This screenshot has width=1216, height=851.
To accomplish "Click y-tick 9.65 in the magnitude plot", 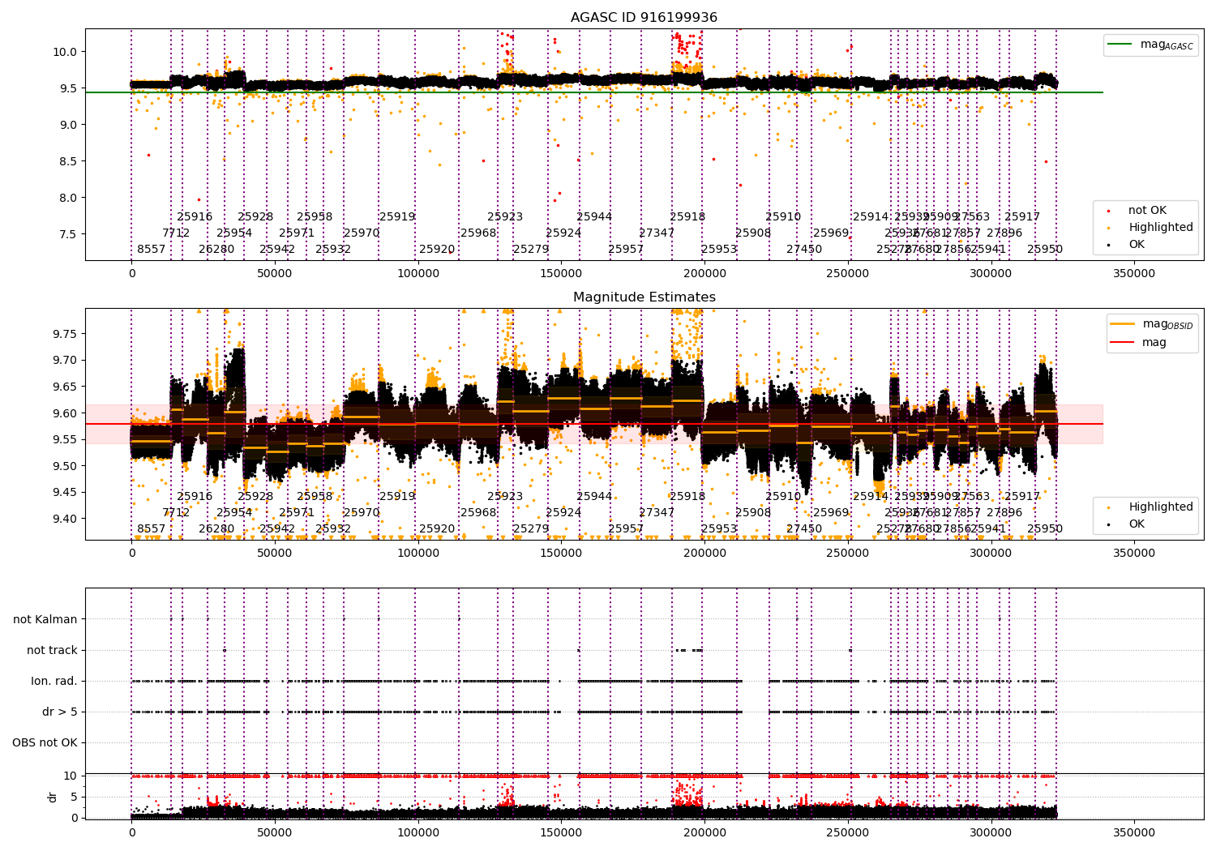I will click(x=65, y=387).
